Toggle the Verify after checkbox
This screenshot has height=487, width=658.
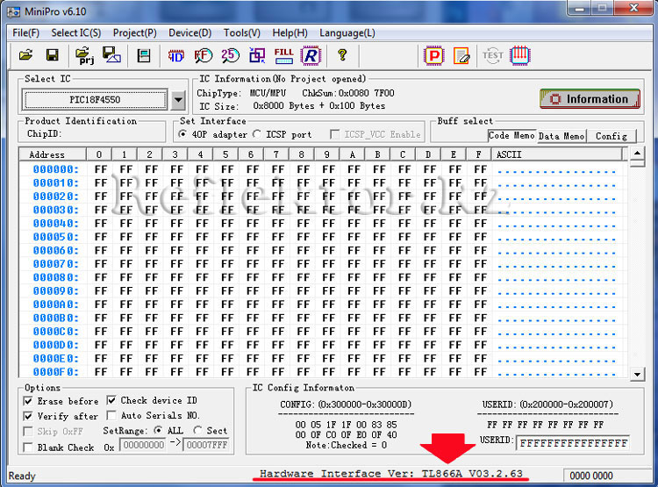click(x=28, y=416)
